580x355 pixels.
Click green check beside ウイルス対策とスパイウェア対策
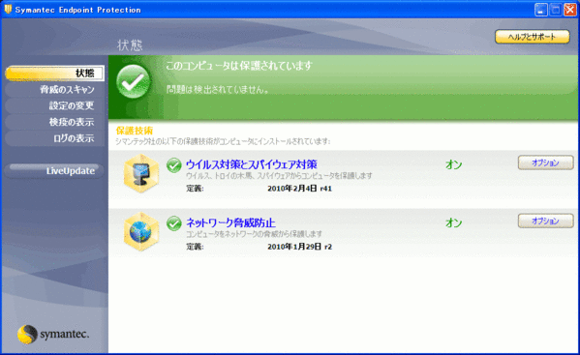coord(174,164)
